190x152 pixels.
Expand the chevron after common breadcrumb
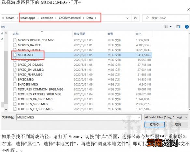point(56,18)
